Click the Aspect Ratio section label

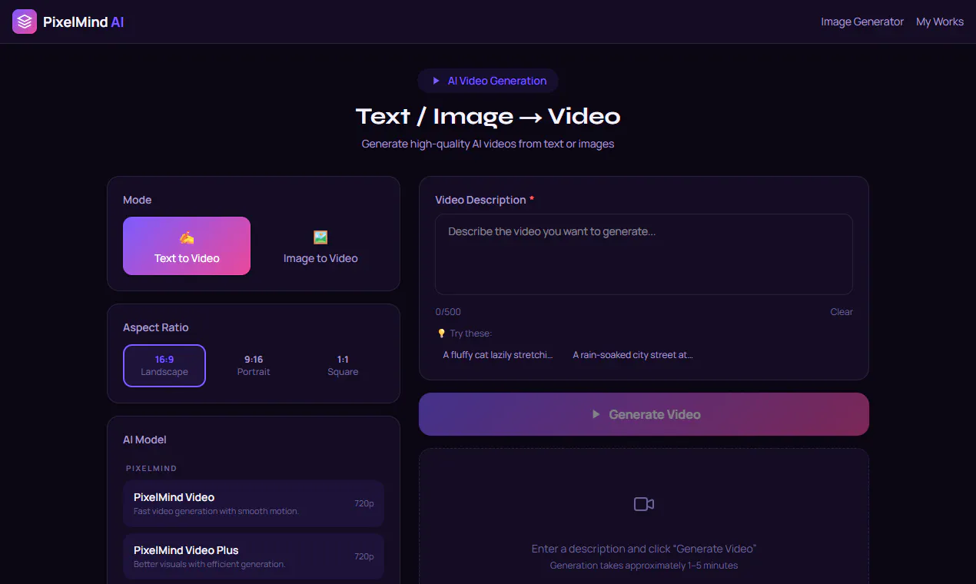pyautogui.click(x=156, y=327)
